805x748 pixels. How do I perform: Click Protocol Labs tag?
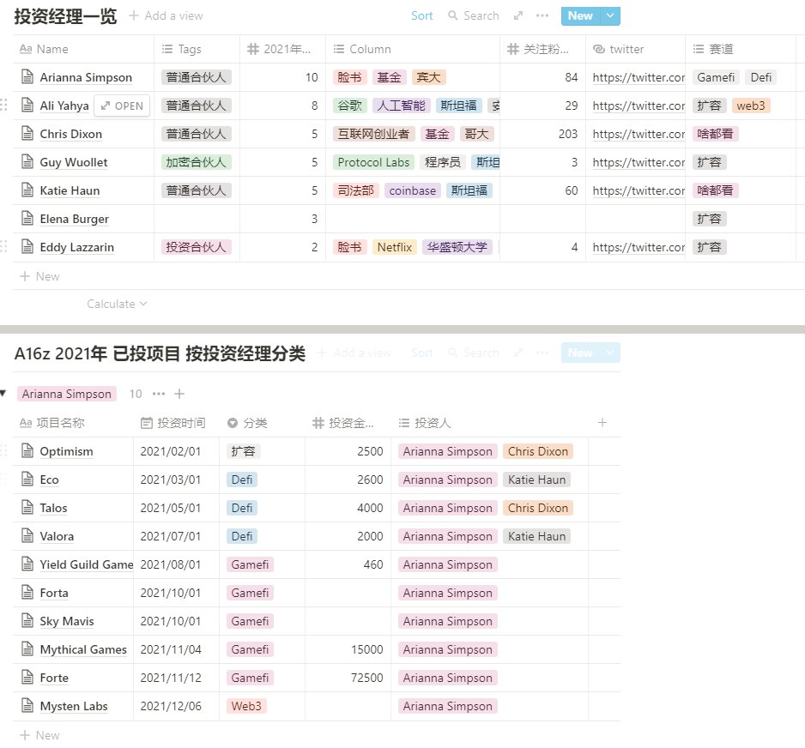[373, 162]
